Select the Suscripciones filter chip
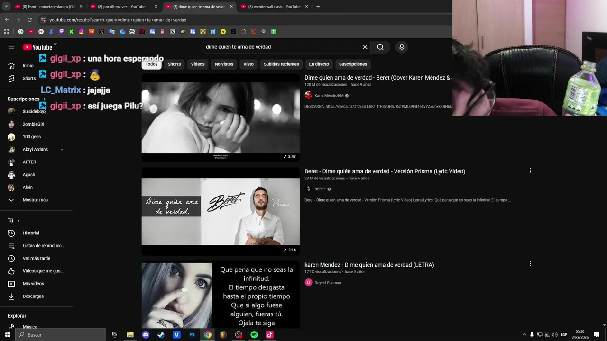The width and height of the screenshot is (607, 341). coord(353,64)
